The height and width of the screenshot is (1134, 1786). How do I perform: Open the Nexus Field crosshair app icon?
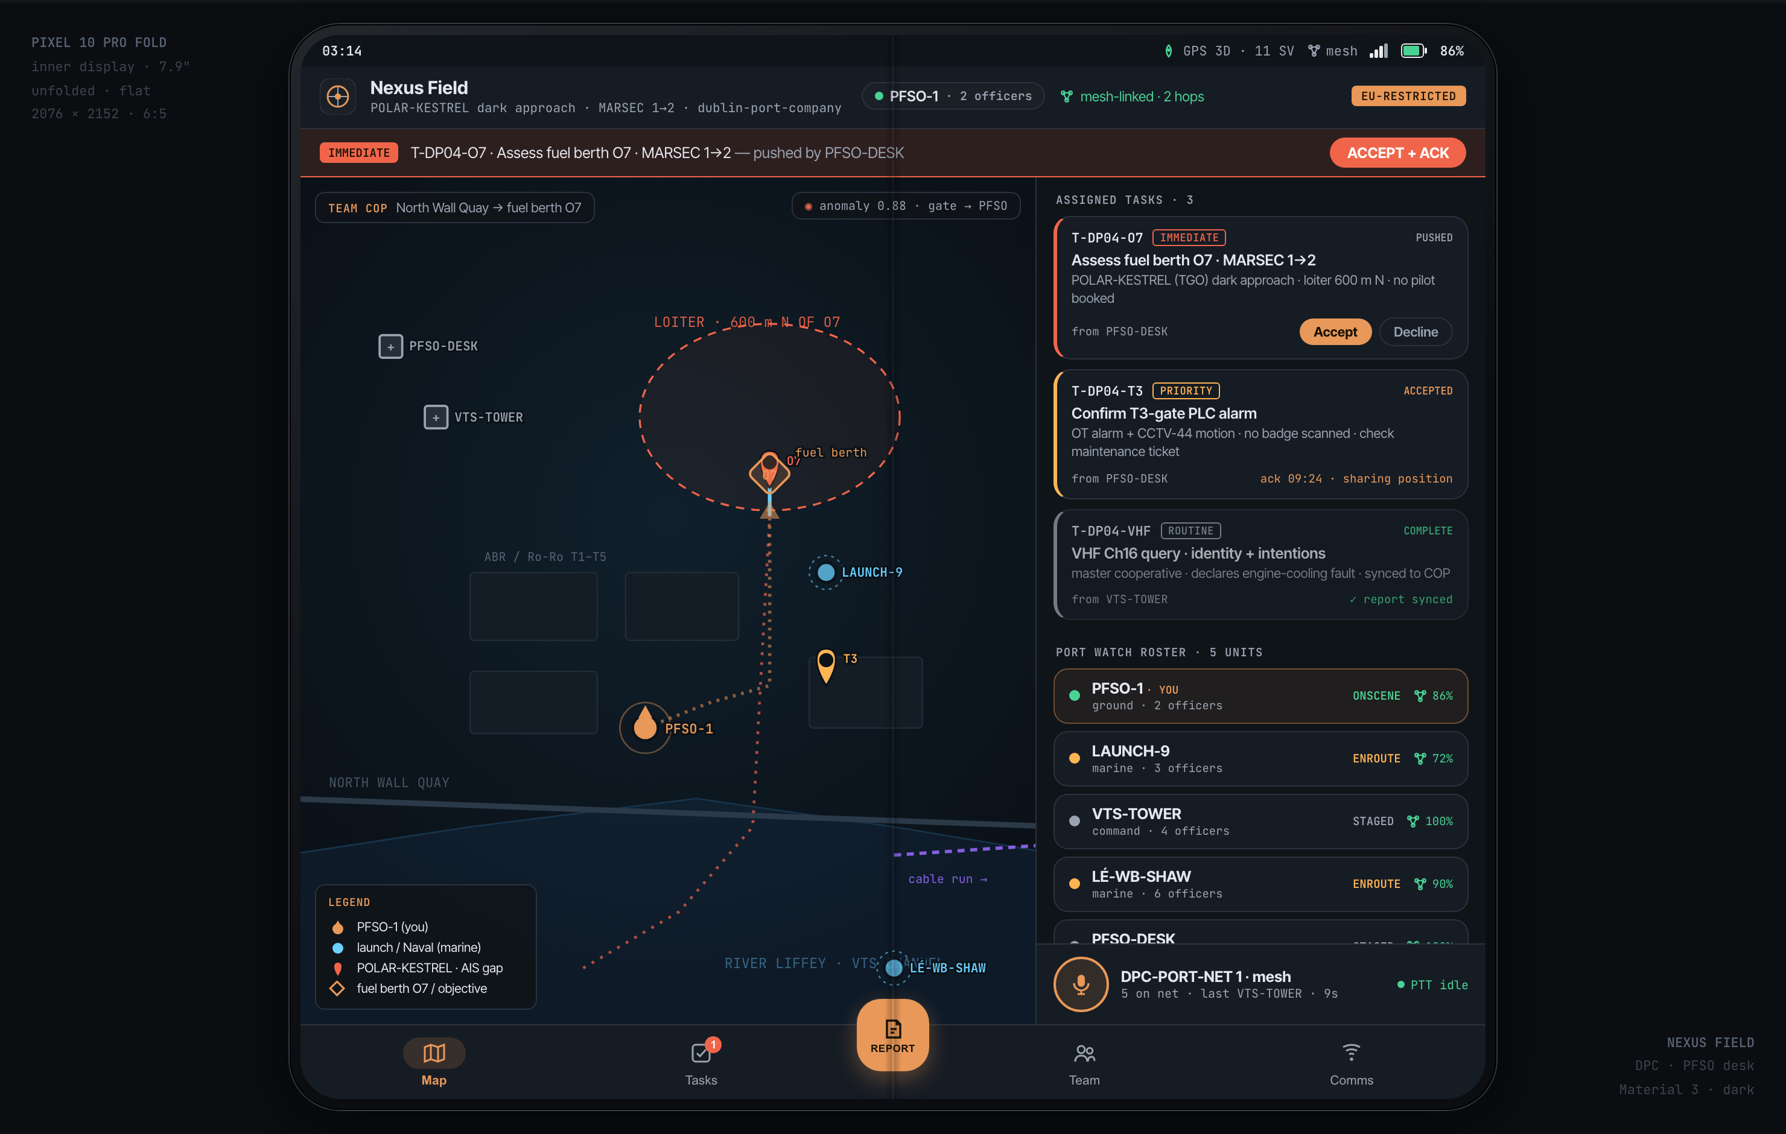pyautogui.click(x=337, y=97)
